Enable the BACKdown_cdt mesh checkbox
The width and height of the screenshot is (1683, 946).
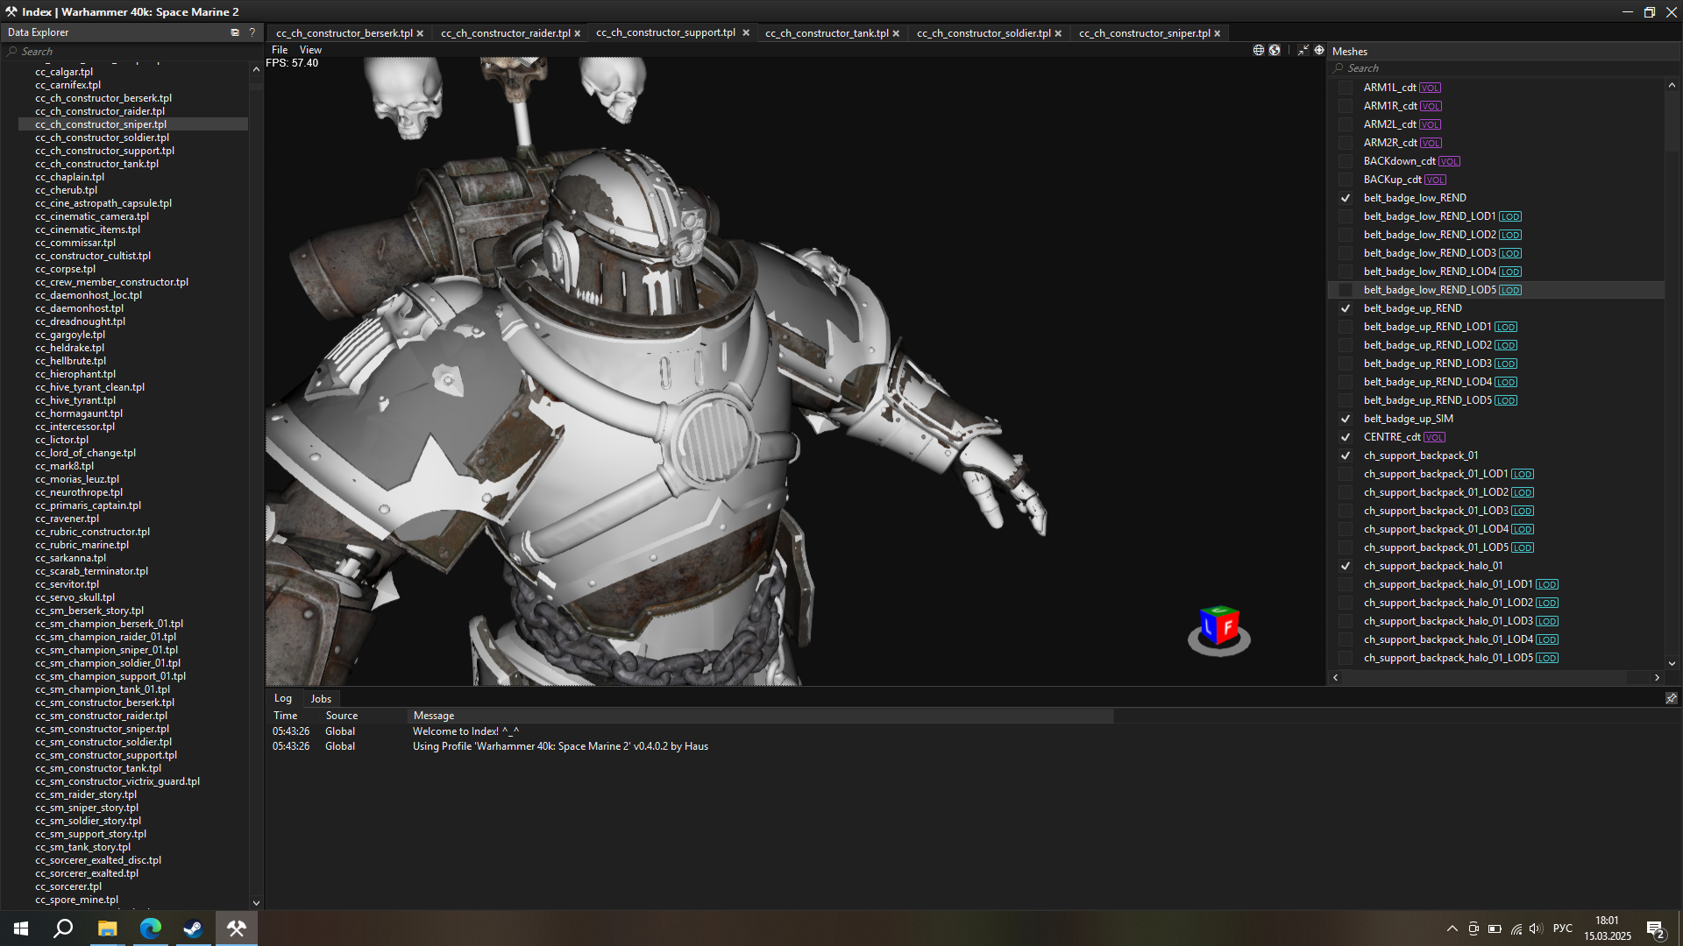pos(1346,161)
